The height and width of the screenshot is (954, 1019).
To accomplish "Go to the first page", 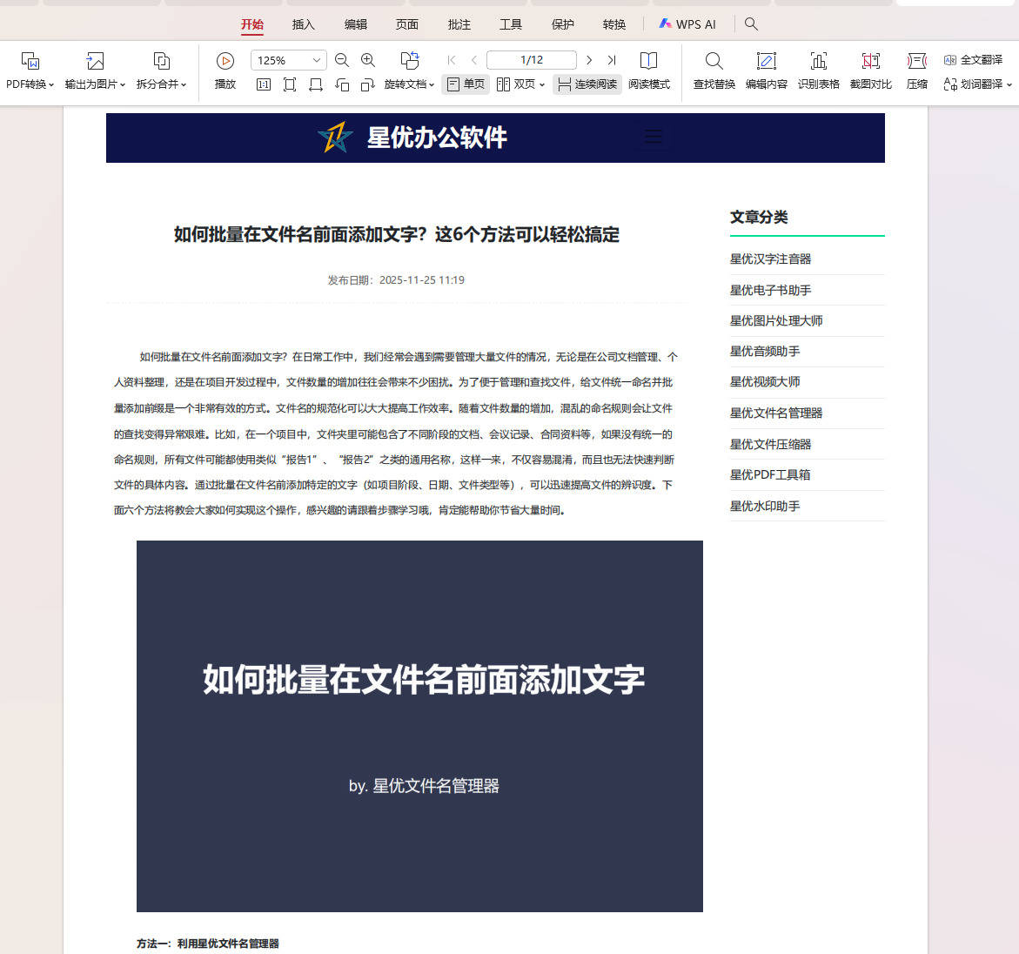I will [452, 60].
